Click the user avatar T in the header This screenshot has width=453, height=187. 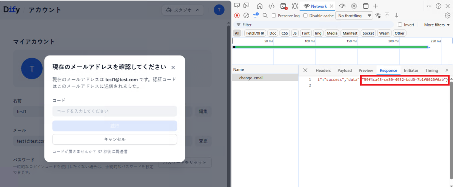219,10
